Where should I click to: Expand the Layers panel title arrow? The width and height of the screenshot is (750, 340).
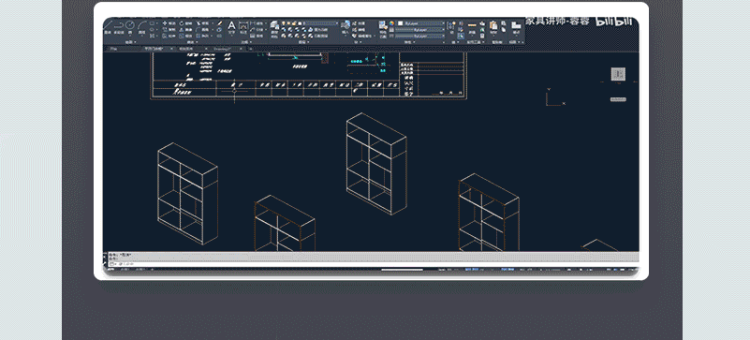click(x=308, y=42)
